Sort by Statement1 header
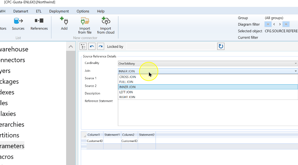The width and height of the screenshot is (298, 165). [112, 135]
